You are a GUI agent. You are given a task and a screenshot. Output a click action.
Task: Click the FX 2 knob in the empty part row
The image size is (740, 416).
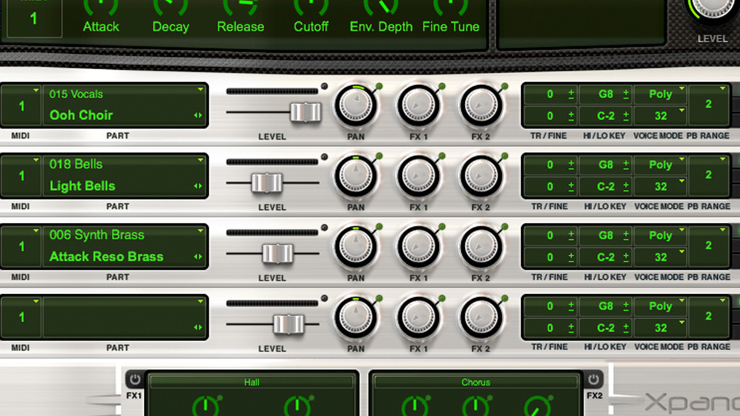(x=481, y=317)
